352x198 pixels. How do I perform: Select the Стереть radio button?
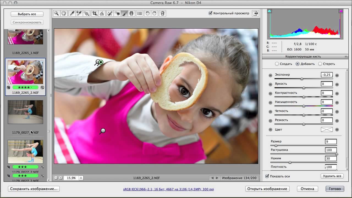tap(320, 64)
